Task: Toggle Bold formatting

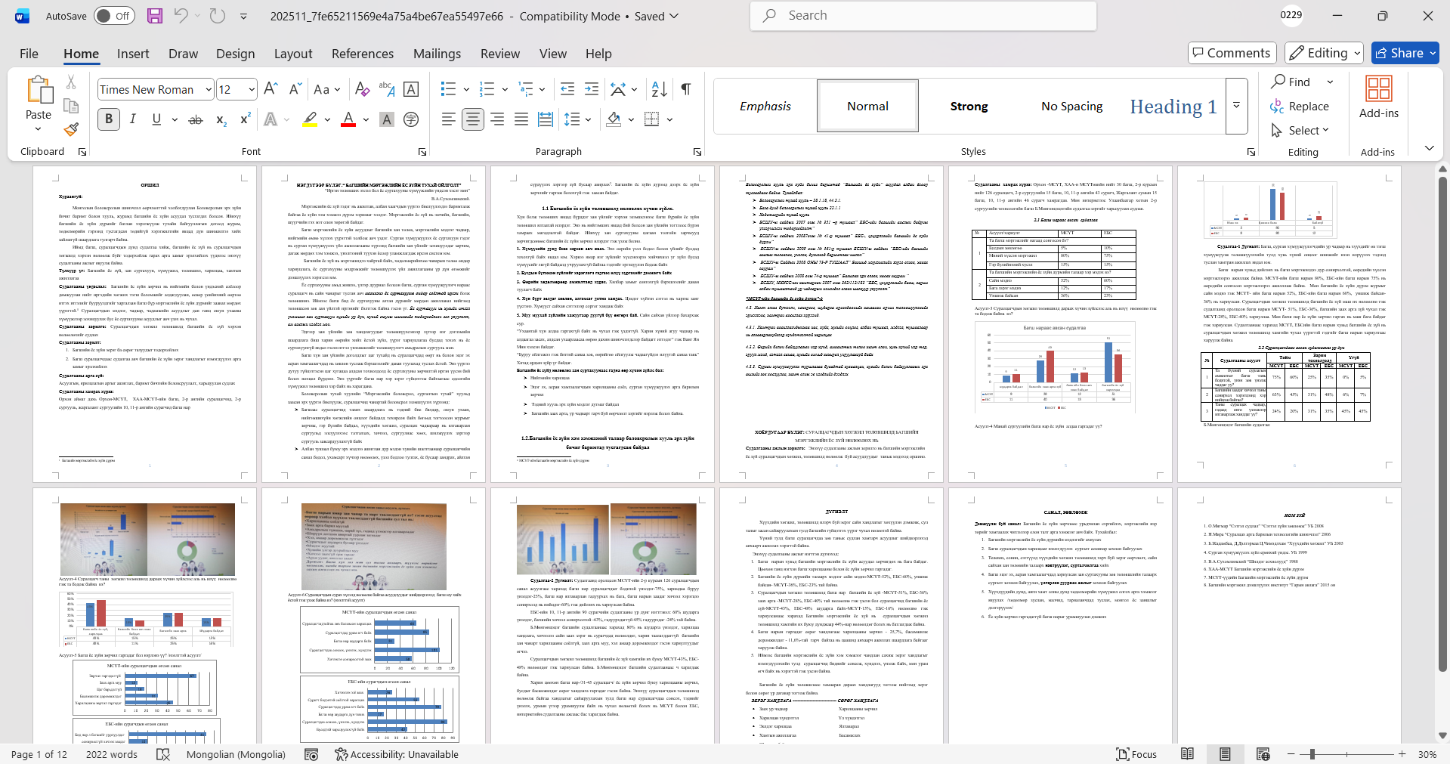Action: [109, 119]
